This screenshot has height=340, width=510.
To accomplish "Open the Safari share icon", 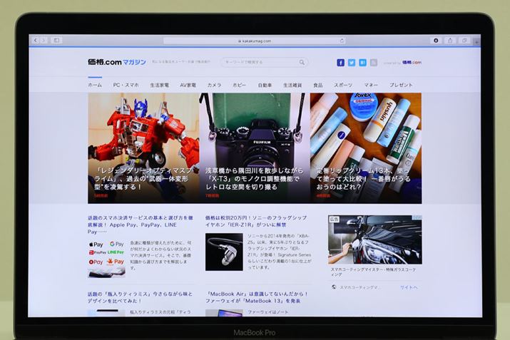I will pyautogui.click(x=450, y=41).
